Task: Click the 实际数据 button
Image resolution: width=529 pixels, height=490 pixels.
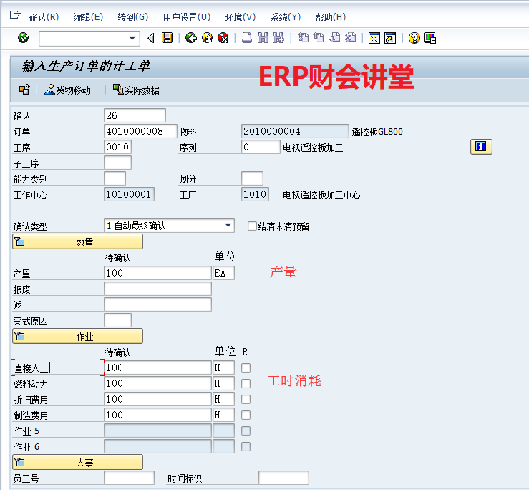Action: pyautogui.click(x=136, y=90)
